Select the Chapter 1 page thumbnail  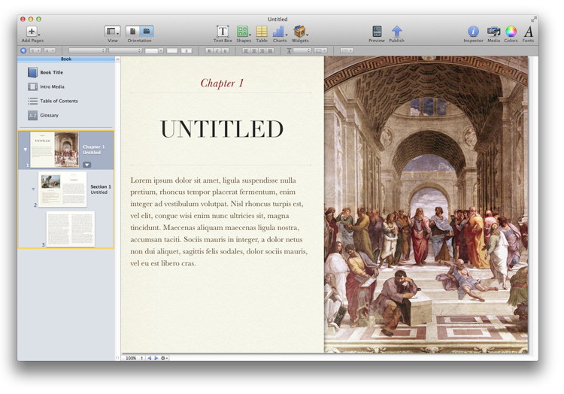(54, 150)
